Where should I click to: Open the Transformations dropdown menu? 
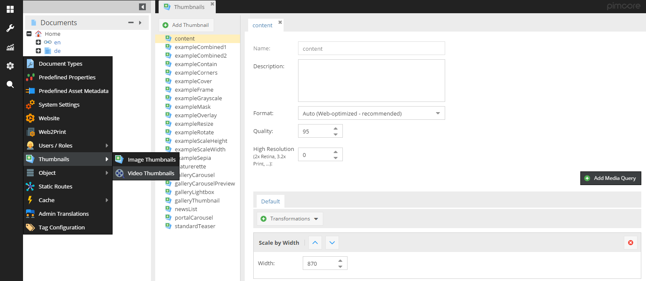point(290,219)
